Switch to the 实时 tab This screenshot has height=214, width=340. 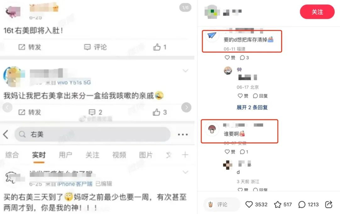[x=39, y=155]
